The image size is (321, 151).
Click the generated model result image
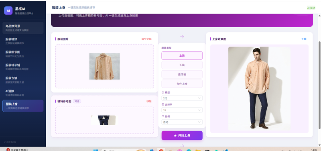pos(259,88)
